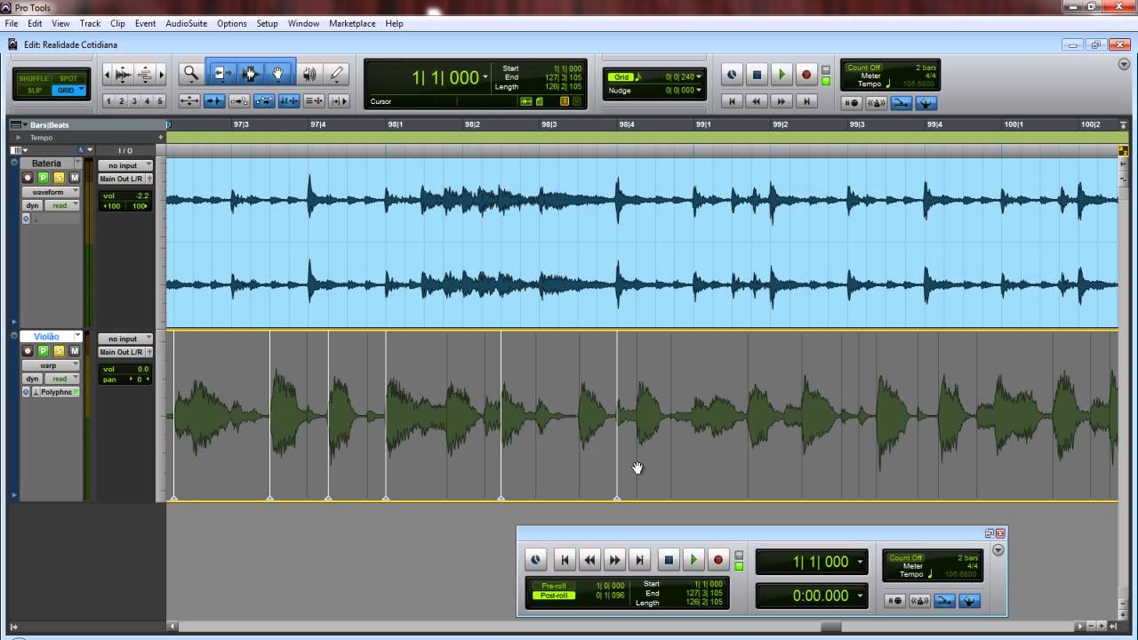
Task: Toggle TrackInput monitoring on Bateria
Action: (x=43, y=178)
